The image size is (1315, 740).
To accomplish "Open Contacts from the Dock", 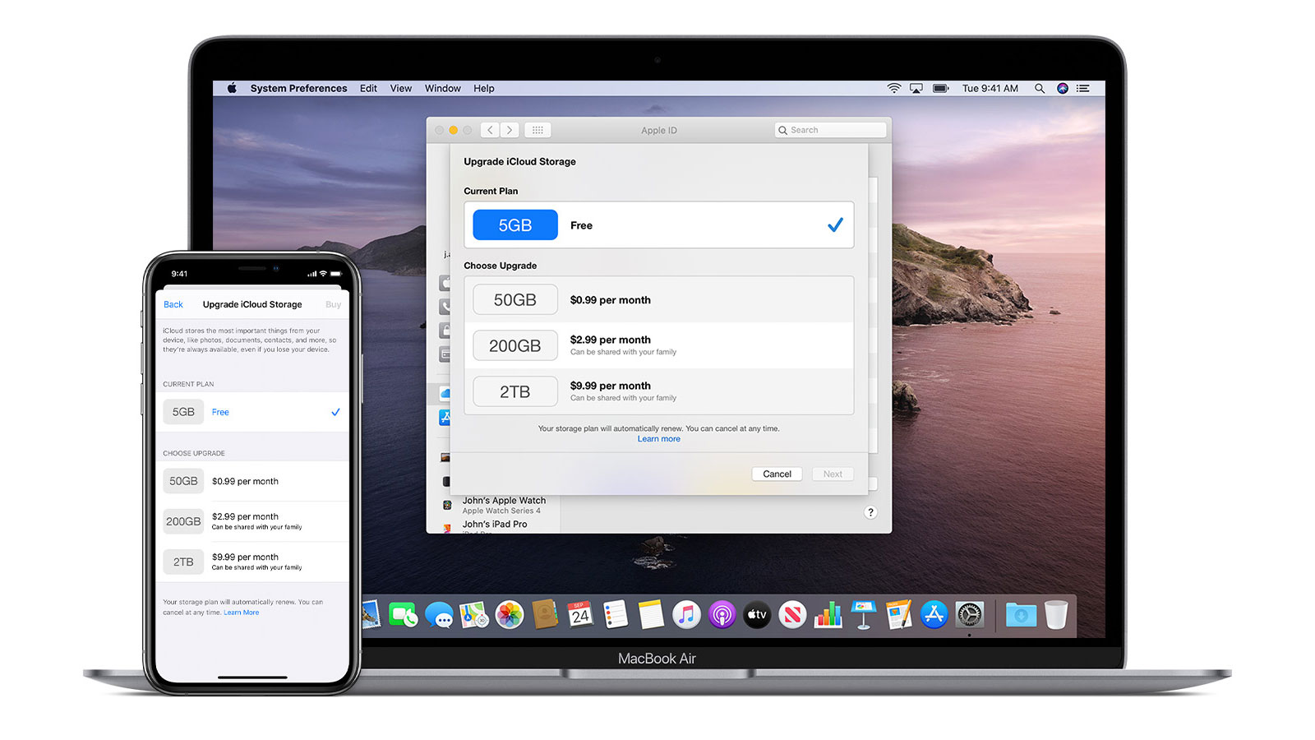I will (545, 614).
